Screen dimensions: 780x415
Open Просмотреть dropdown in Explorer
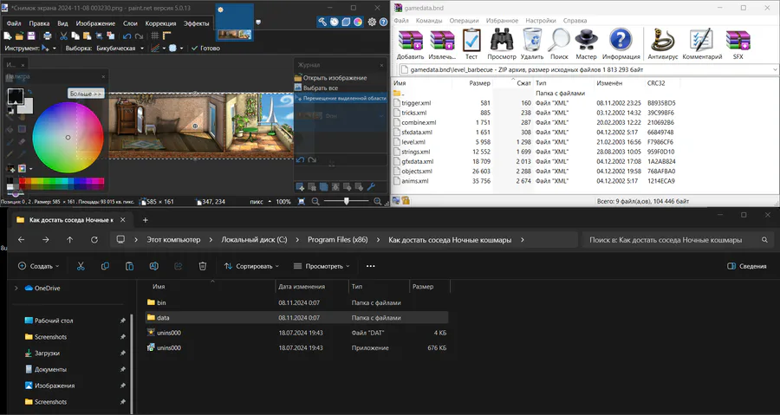tap(322, 266)
